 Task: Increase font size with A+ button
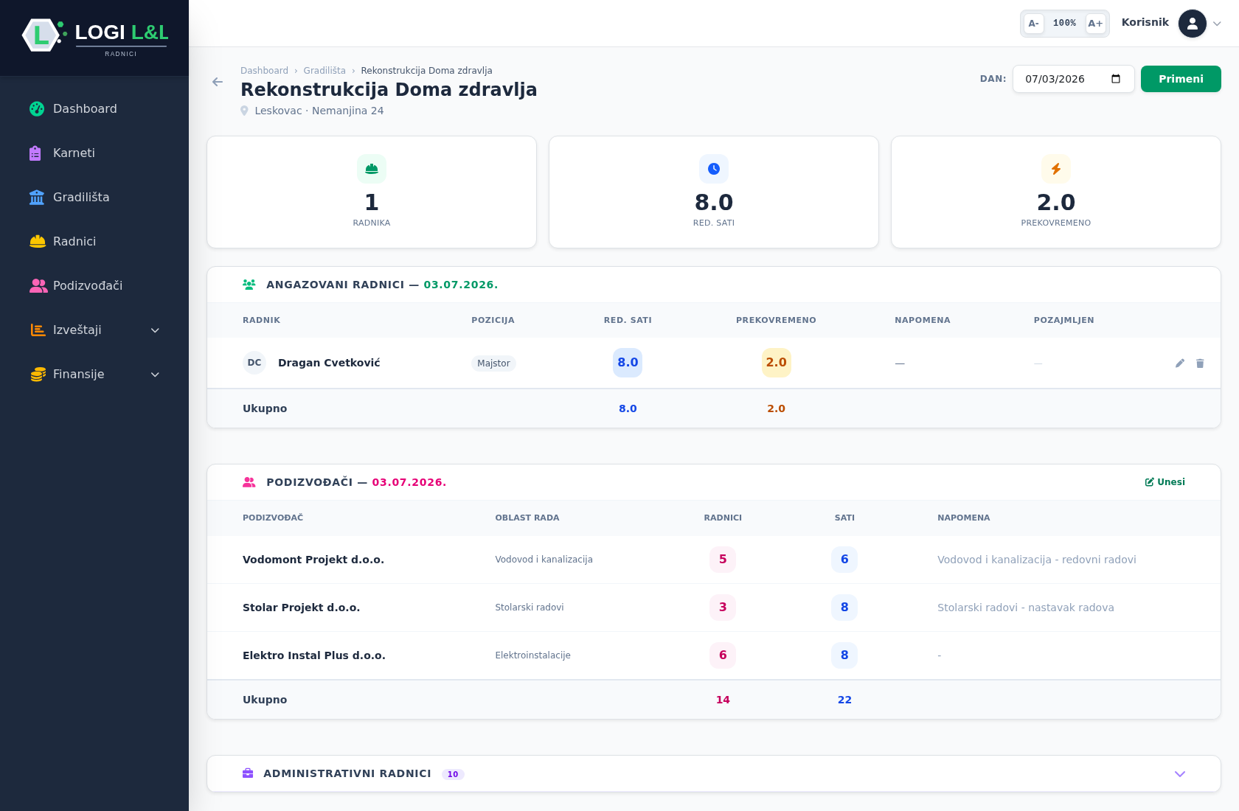[1095, 24]
